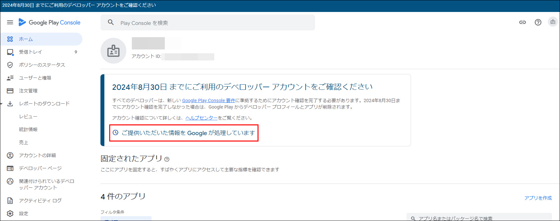The width and height of the screenshot is (560, 221).
Task: Open the ヘルプセンター link
Action: tap(201, 118)
